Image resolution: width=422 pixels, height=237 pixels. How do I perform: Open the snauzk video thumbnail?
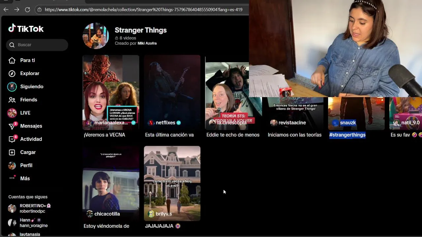356,114
